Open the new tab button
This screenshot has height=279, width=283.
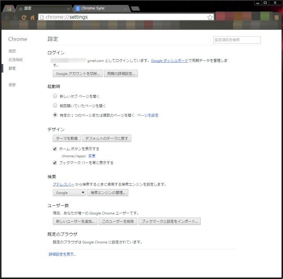135,8
